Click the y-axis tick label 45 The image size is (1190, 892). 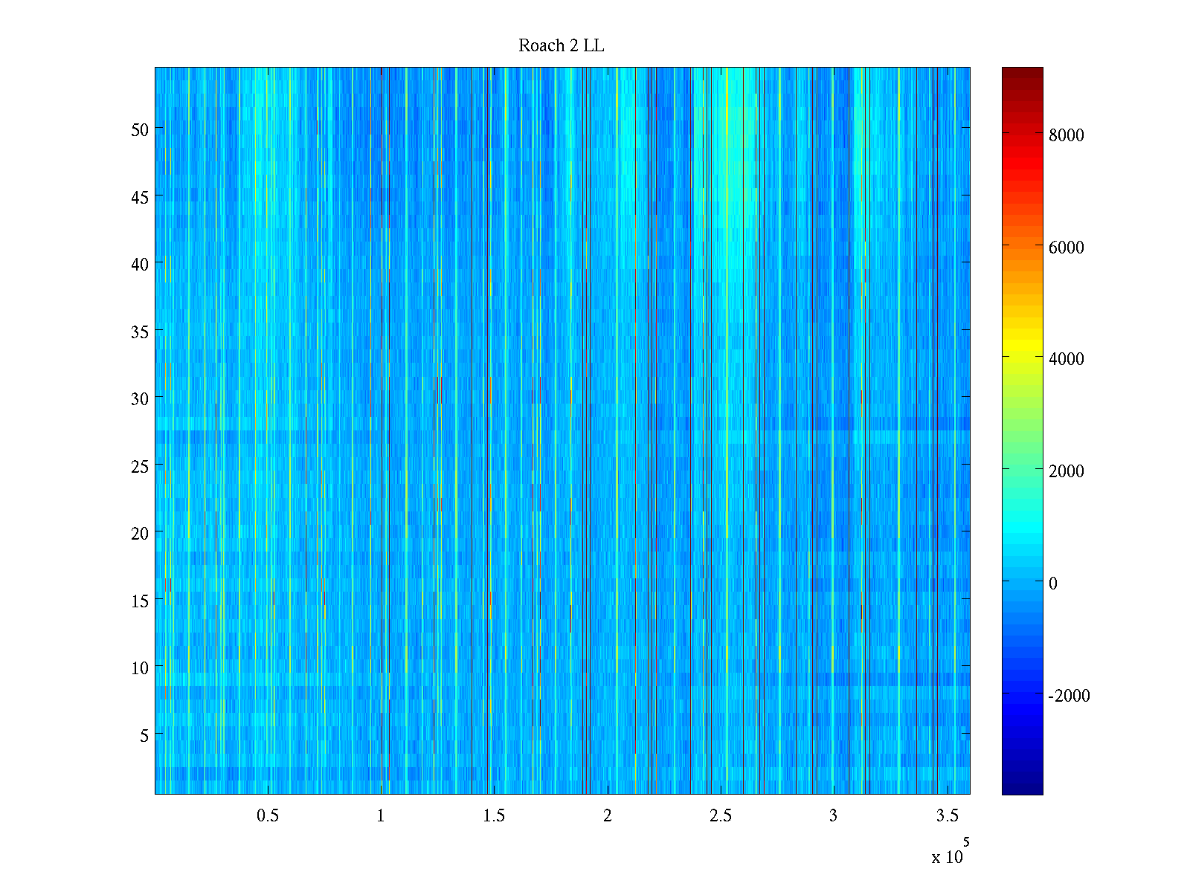coord(140,197)
